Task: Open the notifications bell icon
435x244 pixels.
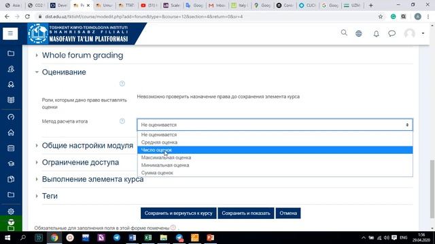Action: coord(376,34)
